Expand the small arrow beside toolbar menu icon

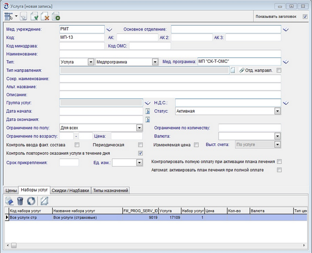pyautogui.click(x=16, y=16)
